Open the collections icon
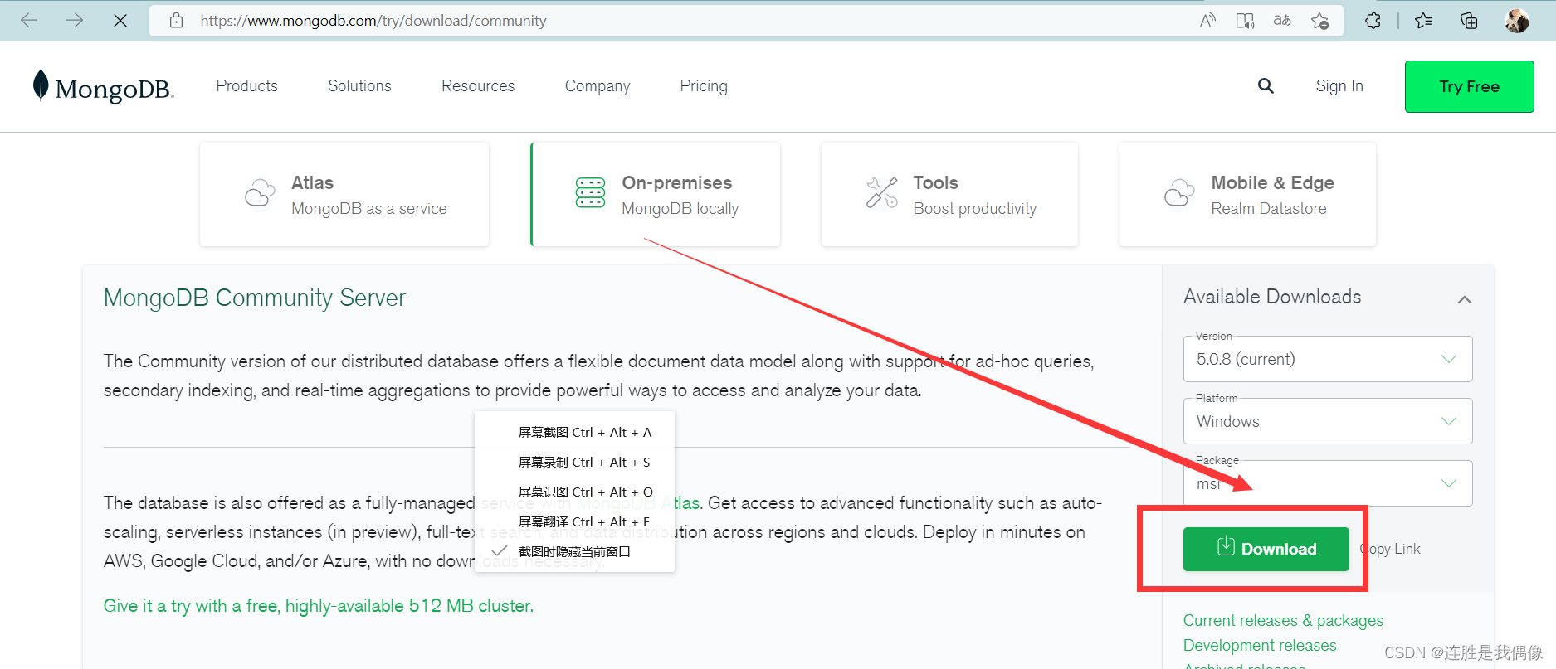The height and width of the screenshot is (669, 1556). [1469, 21]
